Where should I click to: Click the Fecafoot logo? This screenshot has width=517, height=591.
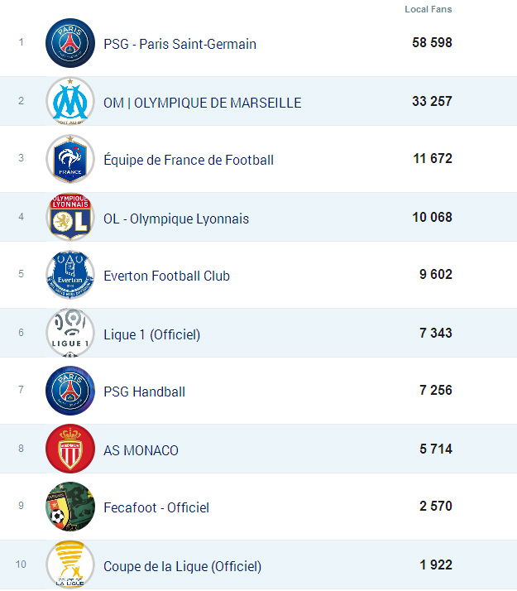[x=70, y=507]
